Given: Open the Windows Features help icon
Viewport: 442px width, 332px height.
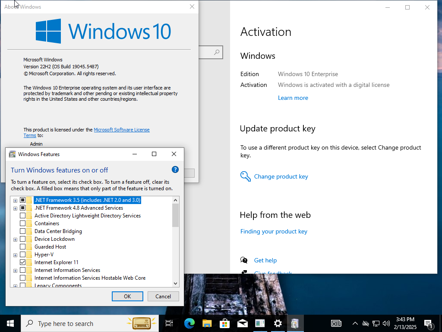Looking at the screenshot, I should [x=175, y=169].
